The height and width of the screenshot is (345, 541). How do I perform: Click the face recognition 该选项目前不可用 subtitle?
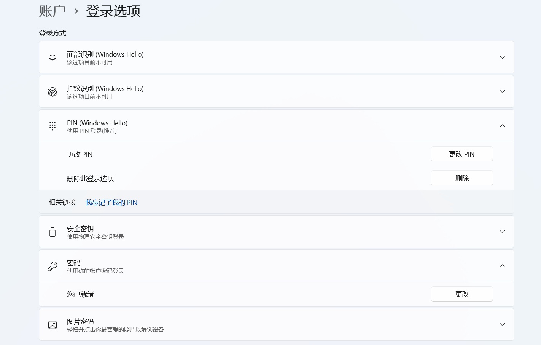90,62
